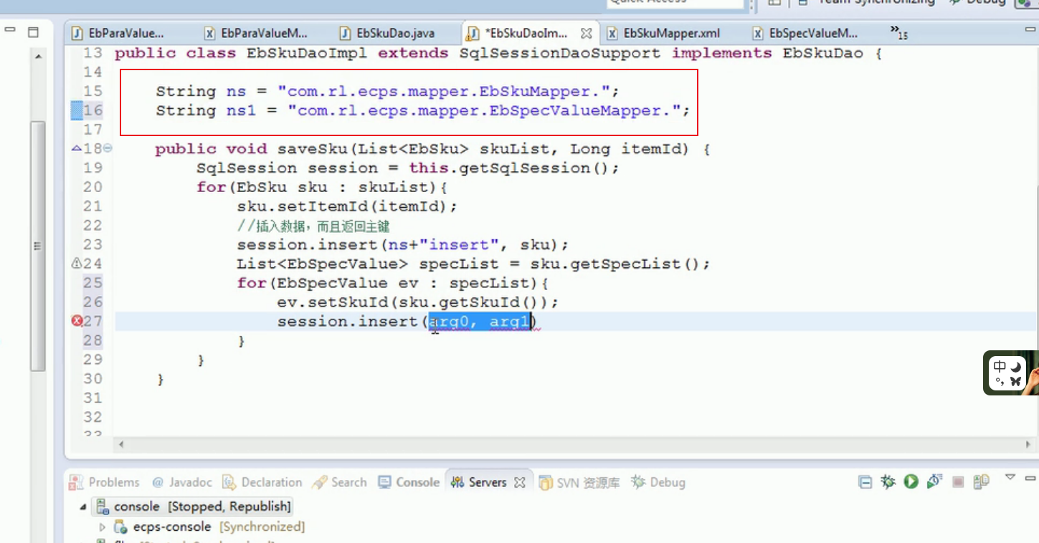Collapse the saveSku method fold toggle
1039x543 pixels.
(108, 148)
